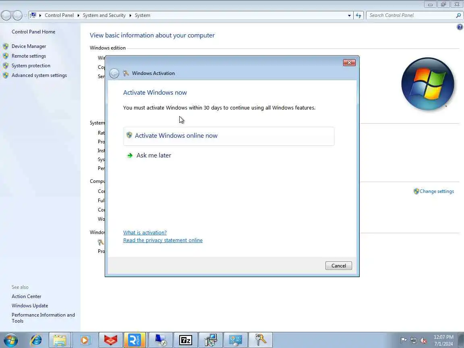This screenshot has height=348, width=464.
Task: Click the green arrow next to Ask me later
Action: coord(130,155)
